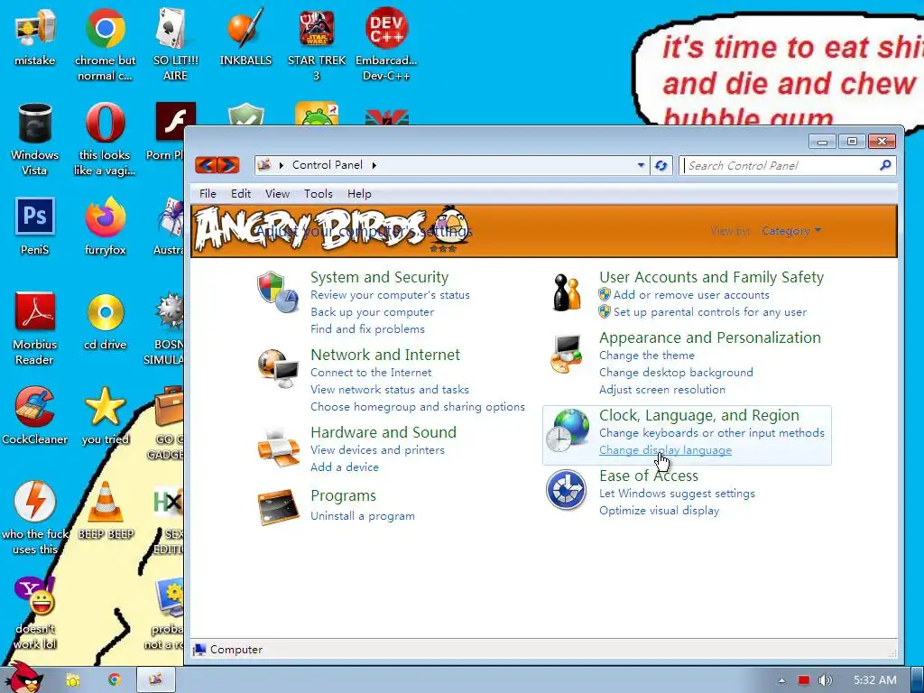The width and height of the screenshot is (924, 693).
Task: Open the Photoshop 'PeniS' desktop icon
Action: click(x=35, y=226)
